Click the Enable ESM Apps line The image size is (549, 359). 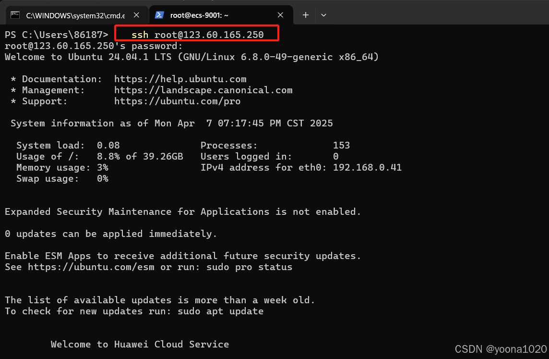point(183,256)
